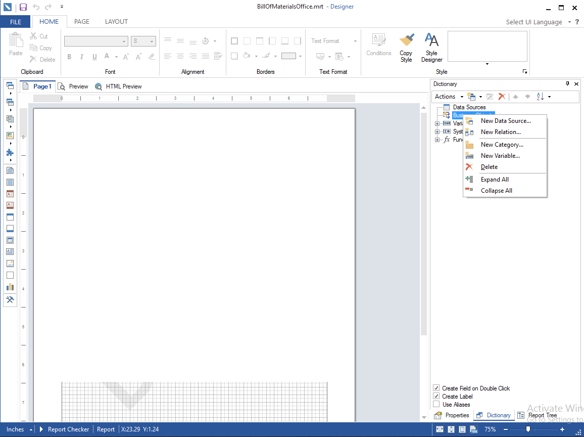Click the border color swatch in Borders
Image resolution: width=584 pixels, height=437 pixels.
pos(288,56)
